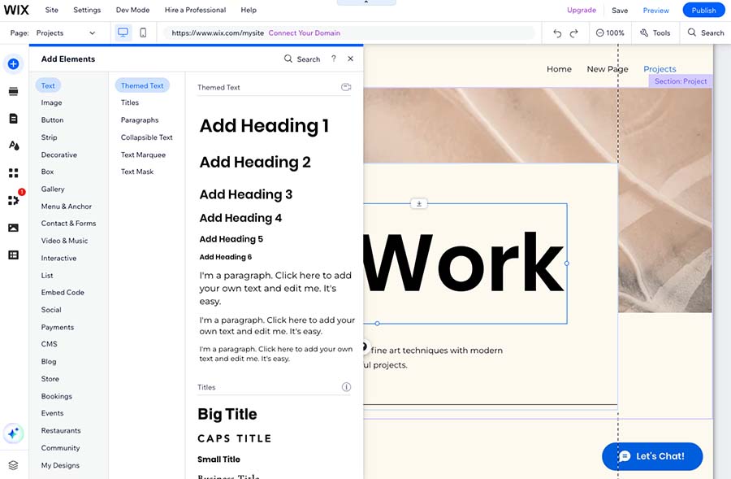Add the CAPS TITLE element
731x479 pixels.
(x=235, y=438)
